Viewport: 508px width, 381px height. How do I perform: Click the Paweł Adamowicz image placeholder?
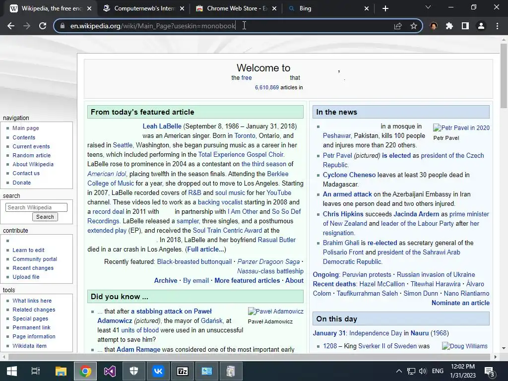pos(276,312)
